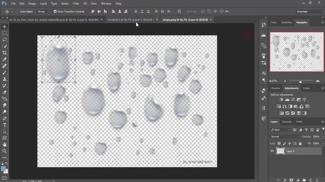Select the Clone Stamp tool
The width and height of the screenshot is (325, 182).
click(x=5, y=79)
